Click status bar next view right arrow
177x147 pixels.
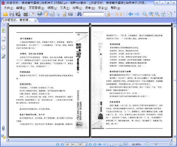(x=105, y=144)
